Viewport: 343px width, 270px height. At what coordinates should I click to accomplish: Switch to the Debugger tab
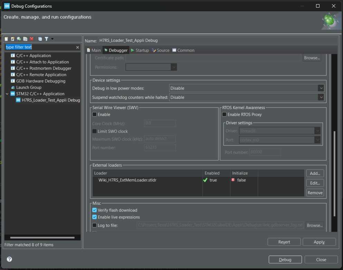tap(116, 50)
